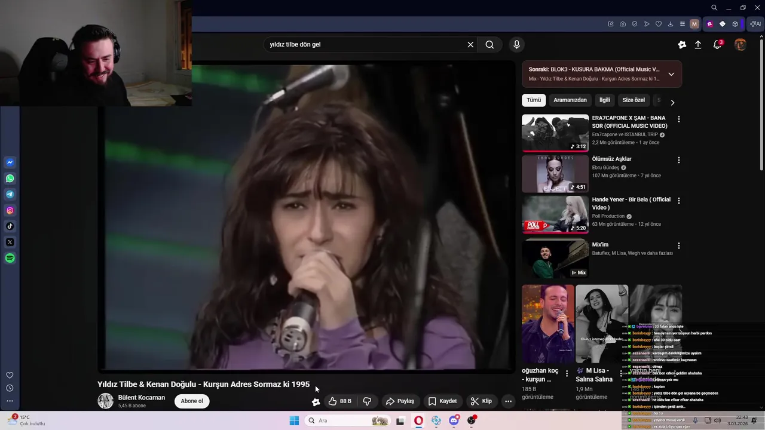This screenshot has height=430, width=765.
Task: Create a clip with the Klip button
Action: pyautogui.click(x=481, y=401)
